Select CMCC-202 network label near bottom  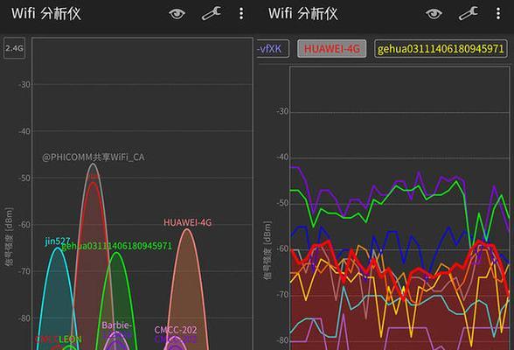(176, 330)
